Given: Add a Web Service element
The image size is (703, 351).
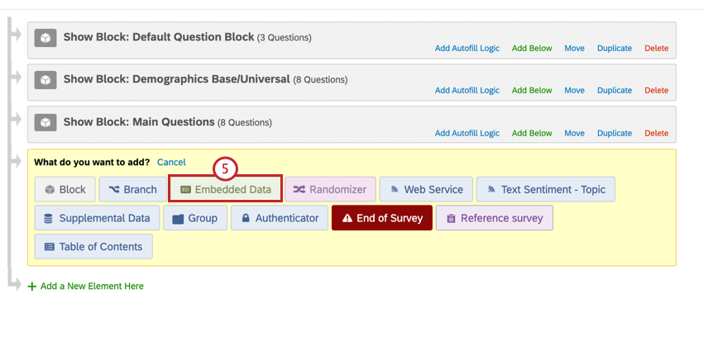Looking at the screenshot, I should (426, 189).
